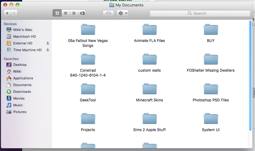
Task: Minimize the window with yellow button
Action: (11, 5)
